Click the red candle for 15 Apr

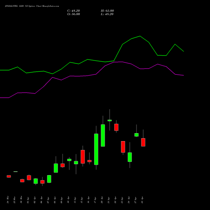coord(83,157)
